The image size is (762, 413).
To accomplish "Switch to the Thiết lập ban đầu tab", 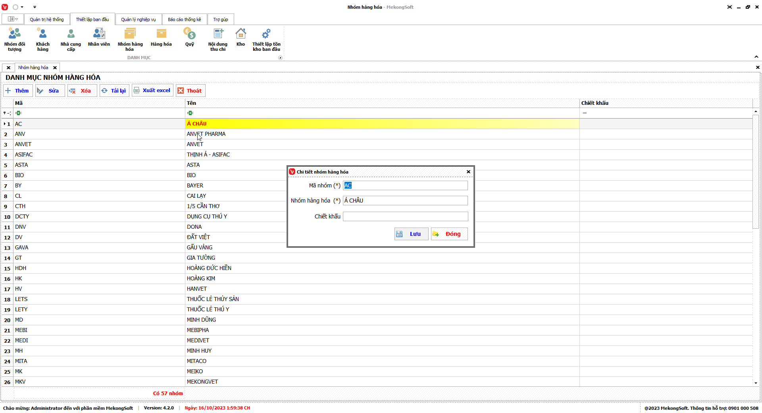I will click(x=92, y=19).
